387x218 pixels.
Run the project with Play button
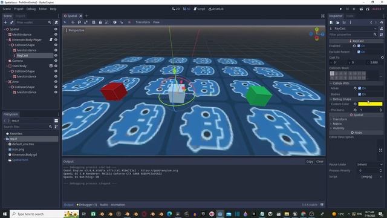341,9
